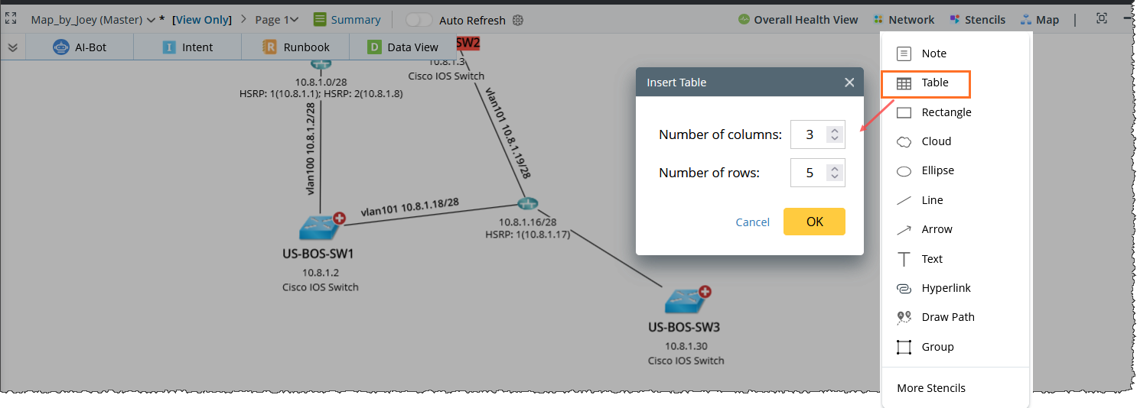The height and width of the screenshot is (408, 1137).
Task: Click the 10.8.1.30 address label
Action: [685, 346]
